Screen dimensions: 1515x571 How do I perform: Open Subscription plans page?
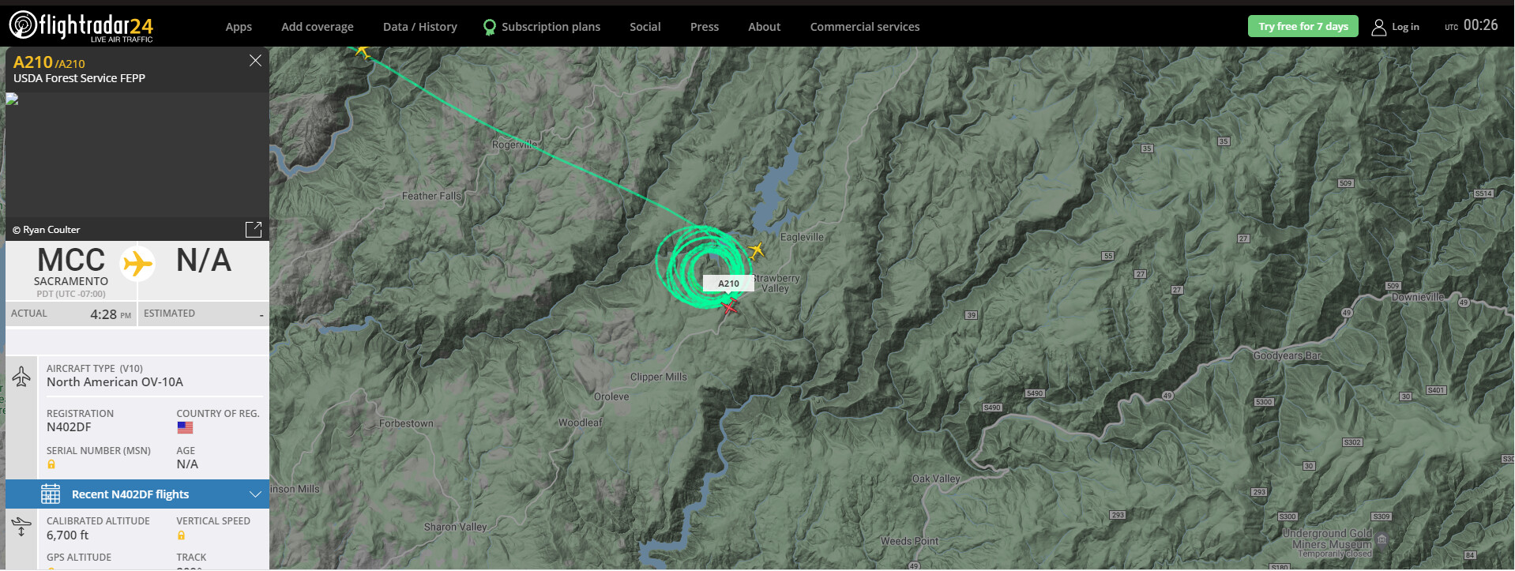551,27
